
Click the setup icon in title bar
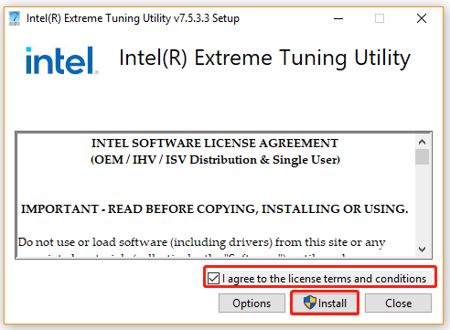tap(15, 18)
